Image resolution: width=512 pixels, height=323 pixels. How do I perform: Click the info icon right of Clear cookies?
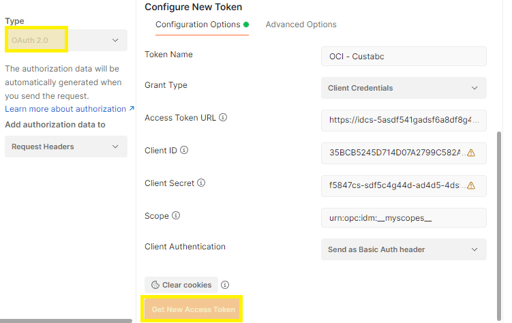225,285
